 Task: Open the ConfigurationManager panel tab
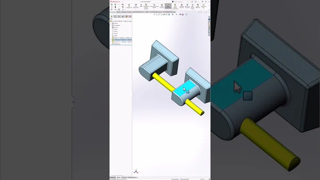pyautogui.click(x=119, y=16)
